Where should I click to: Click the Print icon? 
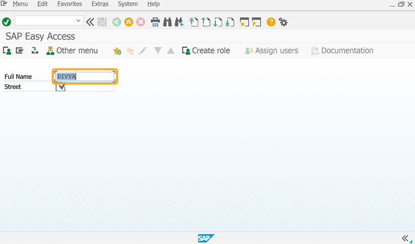(x=155, y=22)
